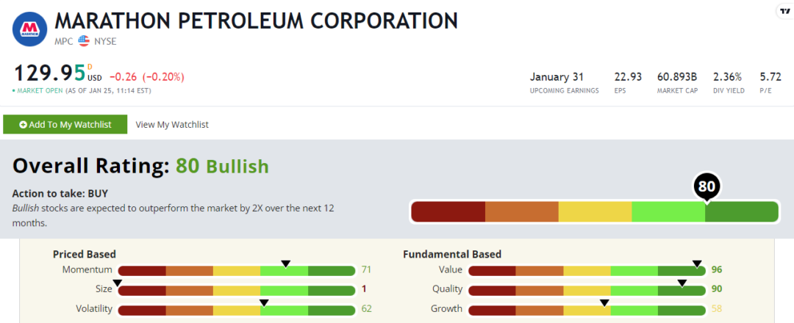The image size is (794, 323).
Task: Click the Momentum score bar
Action: point(237,271)
